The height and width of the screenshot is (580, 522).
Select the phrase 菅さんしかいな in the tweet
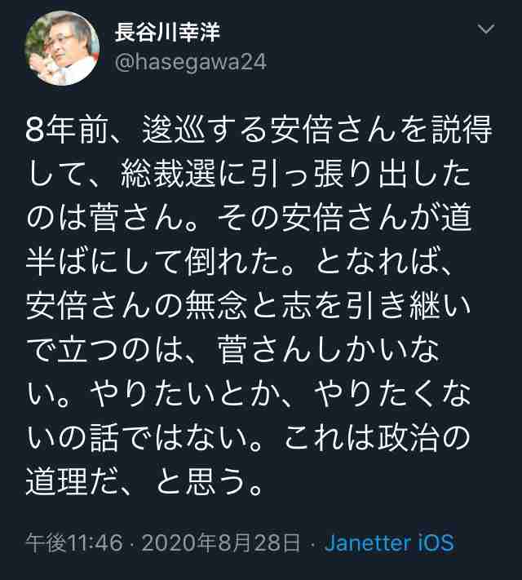point(329,350)
